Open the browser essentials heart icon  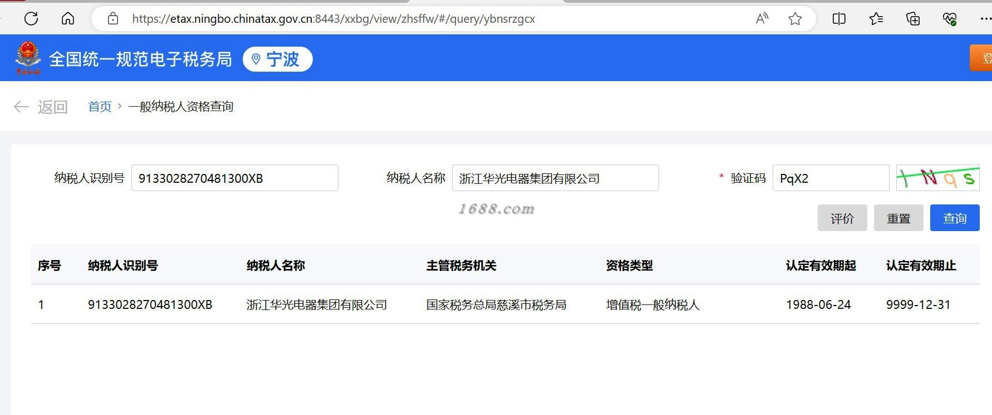950,19
